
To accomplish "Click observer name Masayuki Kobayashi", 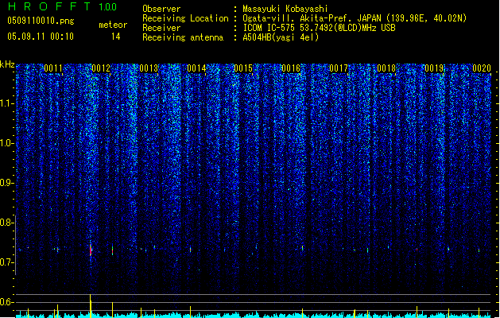I will [285, 9].
